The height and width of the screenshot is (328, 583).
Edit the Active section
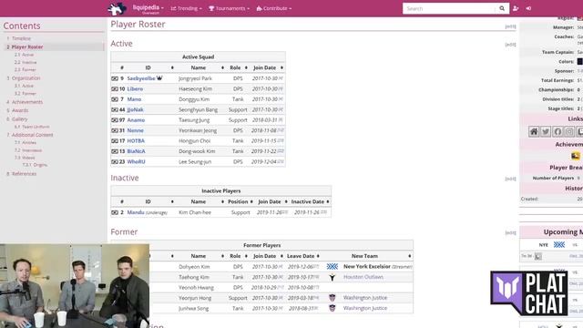pyautogui.click(x=510, y=45)
